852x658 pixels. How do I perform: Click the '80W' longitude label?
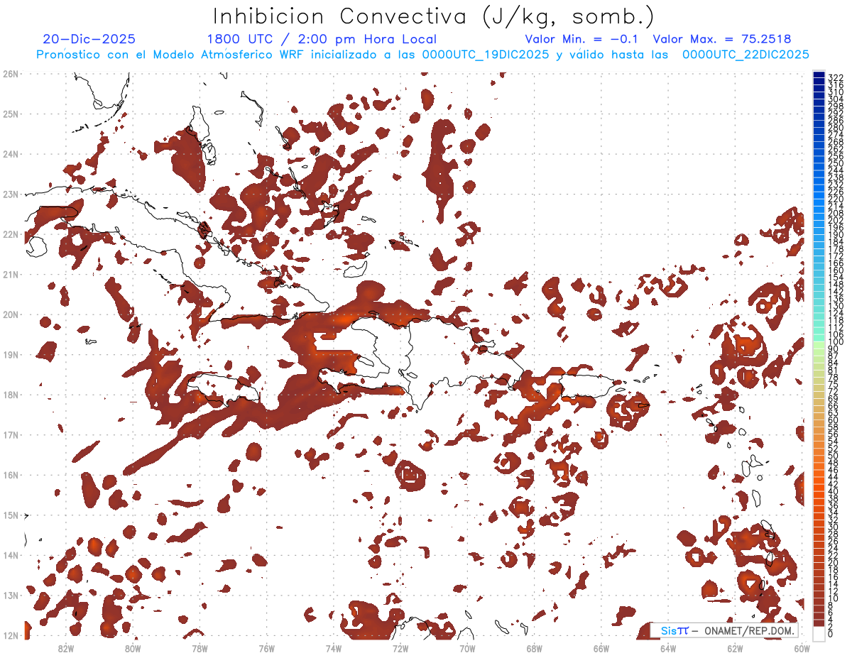coord(133,648)
